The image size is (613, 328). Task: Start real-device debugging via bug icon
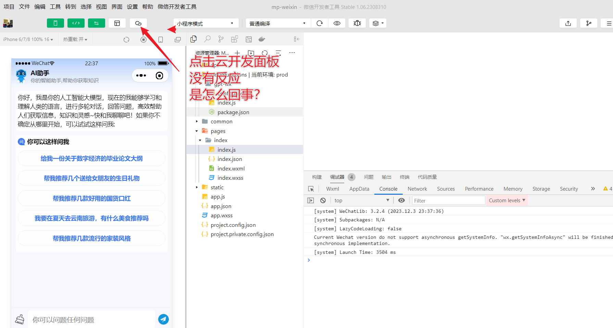pos(357,23)
